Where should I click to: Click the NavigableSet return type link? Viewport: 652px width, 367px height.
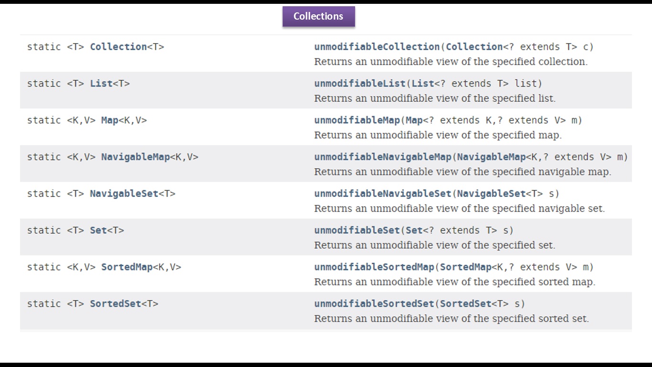(124, 194)
